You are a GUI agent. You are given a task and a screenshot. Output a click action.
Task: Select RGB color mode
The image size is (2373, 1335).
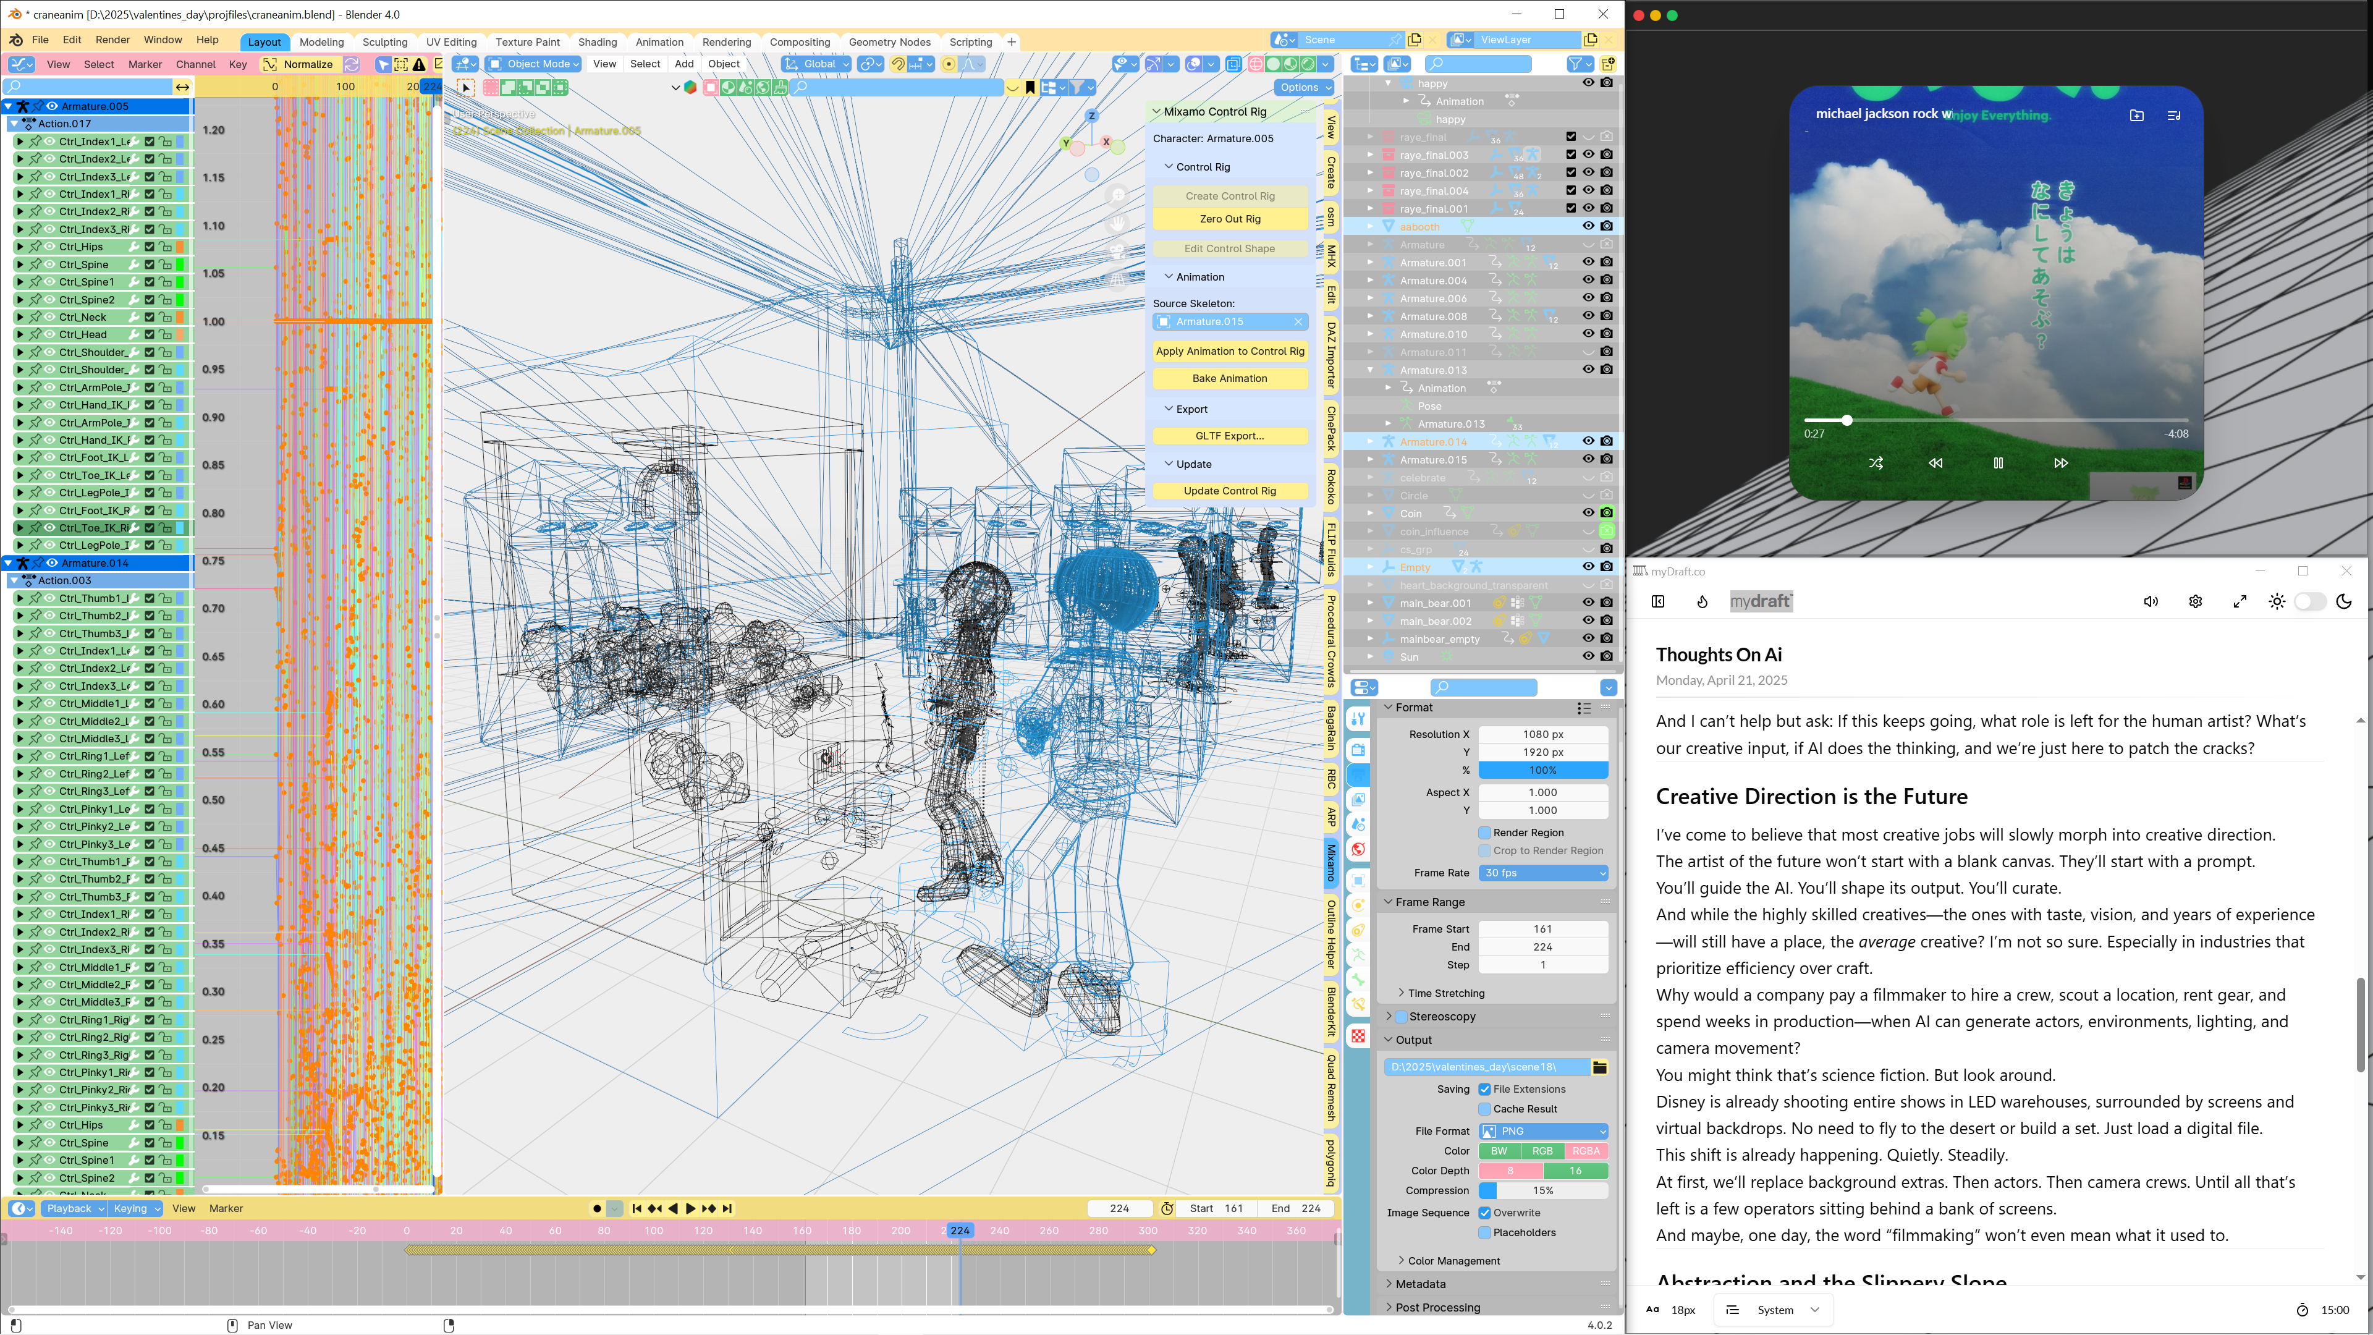[x=1542, y=1151]
